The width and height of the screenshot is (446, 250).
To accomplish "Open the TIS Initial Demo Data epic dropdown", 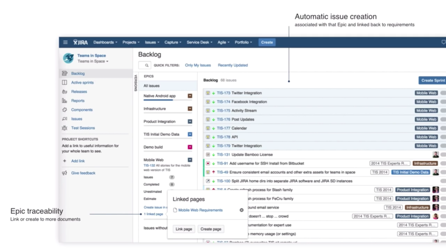I will (x=190, y=134).
